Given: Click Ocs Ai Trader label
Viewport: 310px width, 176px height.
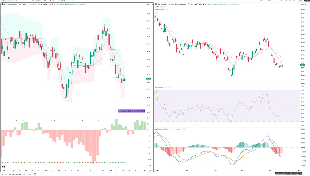Looking at the screenshot, I should tap(124, 111).
